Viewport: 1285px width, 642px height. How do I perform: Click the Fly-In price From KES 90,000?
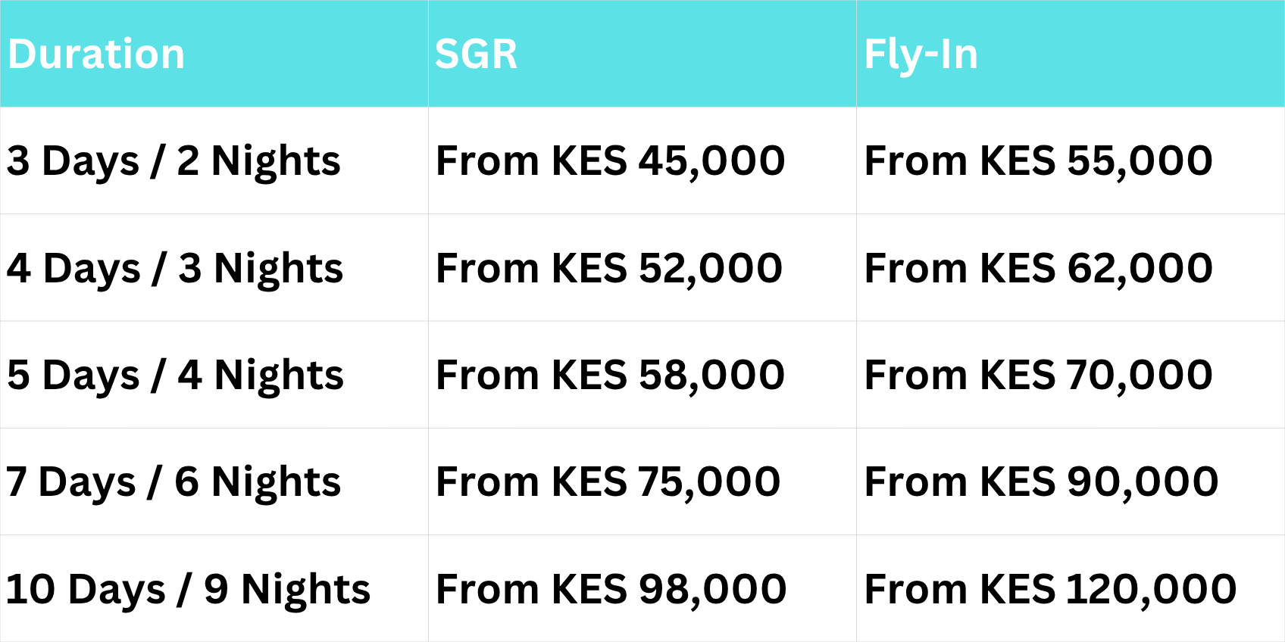[1041, 482]
